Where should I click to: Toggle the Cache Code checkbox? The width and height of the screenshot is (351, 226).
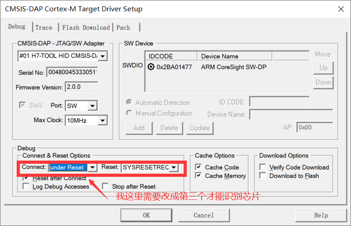click(199, 167)
